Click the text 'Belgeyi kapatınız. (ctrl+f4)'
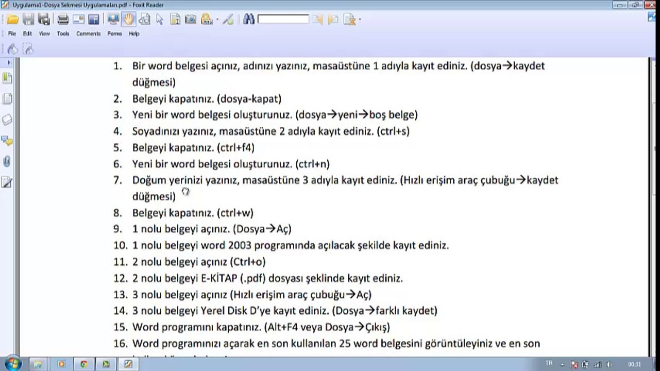The width and height of the screenshot is (660, 371). click(x=193, y=147)
